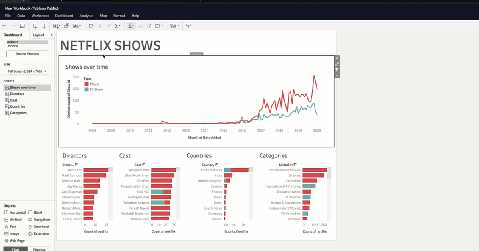
Task: Click the Device Preview button
Action: tap(27, 54)
